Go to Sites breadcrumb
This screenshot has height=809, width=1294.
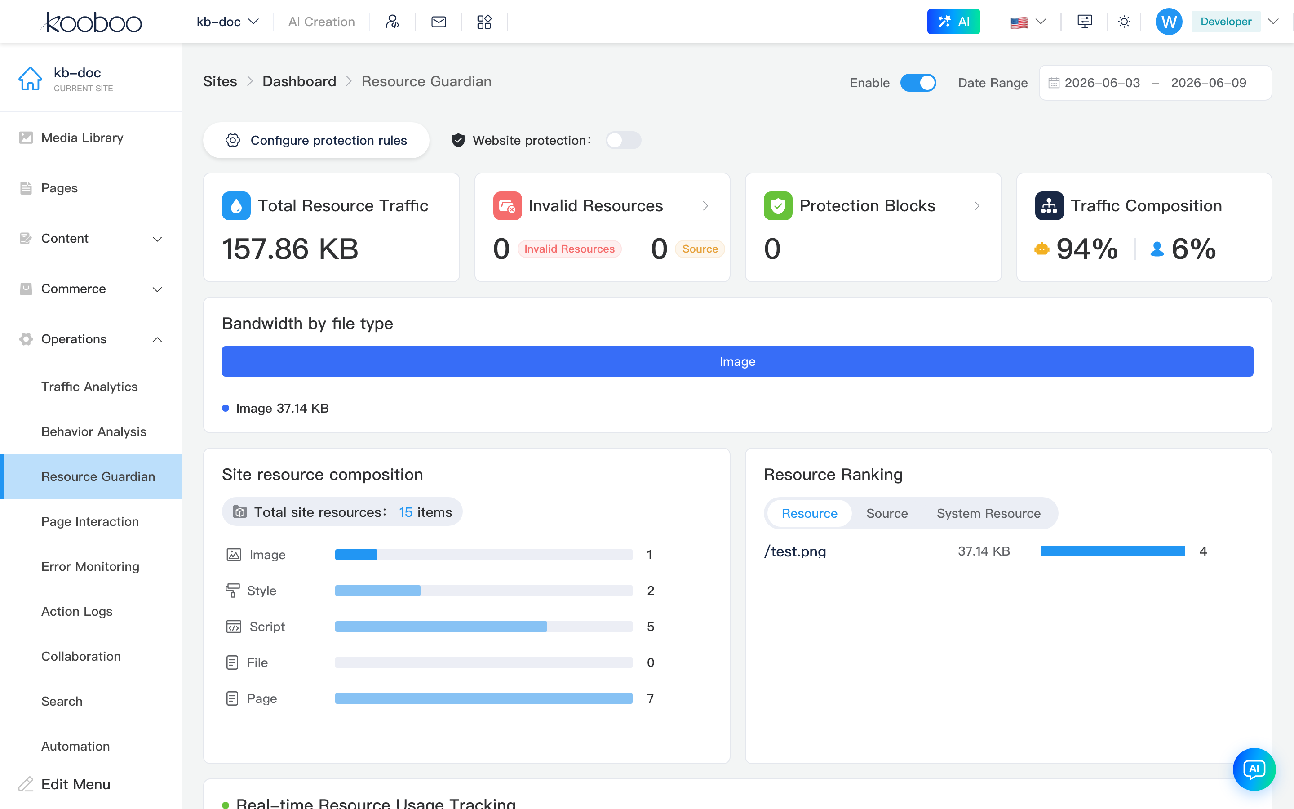coord(220,81)
